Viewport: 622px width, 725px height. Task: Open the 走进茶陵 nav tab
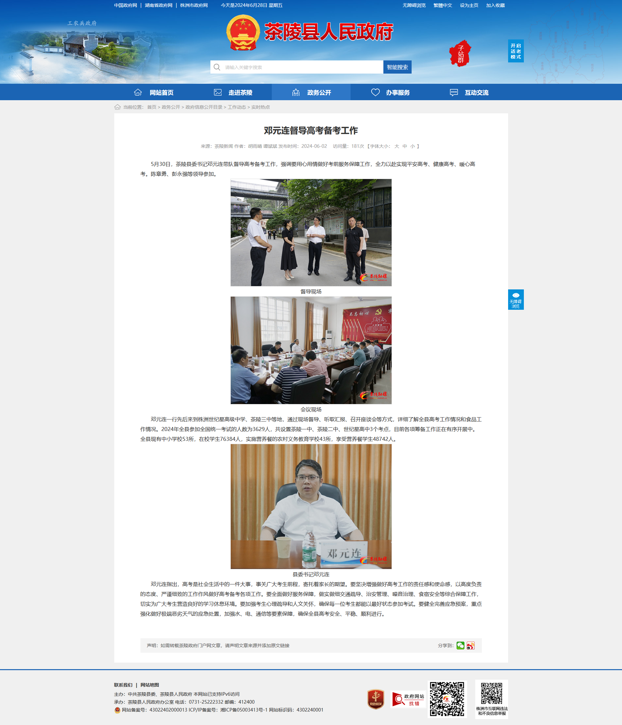coord(232,92)
